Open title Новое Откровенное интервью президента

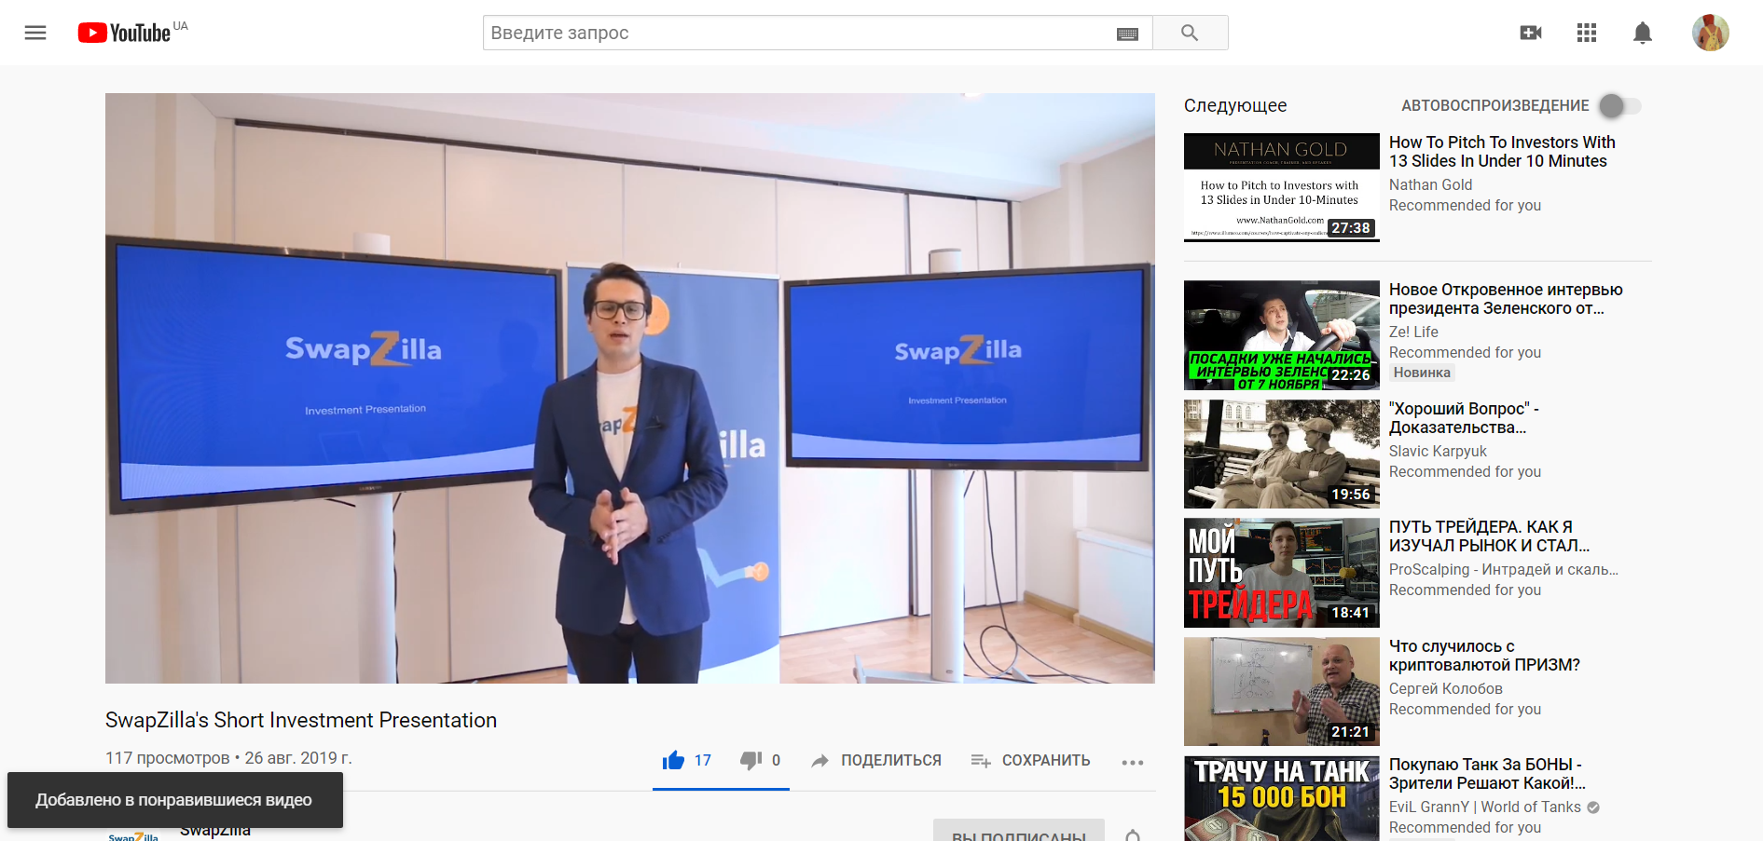[x=1506, y=299]
